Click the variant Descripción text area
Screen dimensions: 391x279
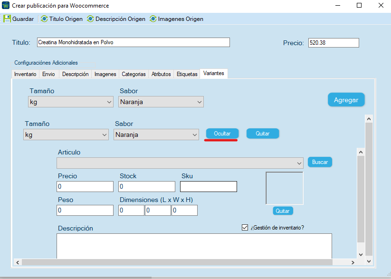(194, 246)
